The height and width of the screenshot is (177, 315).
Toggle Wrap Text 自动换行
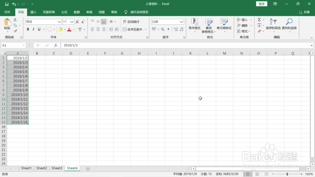click(131, 22)
